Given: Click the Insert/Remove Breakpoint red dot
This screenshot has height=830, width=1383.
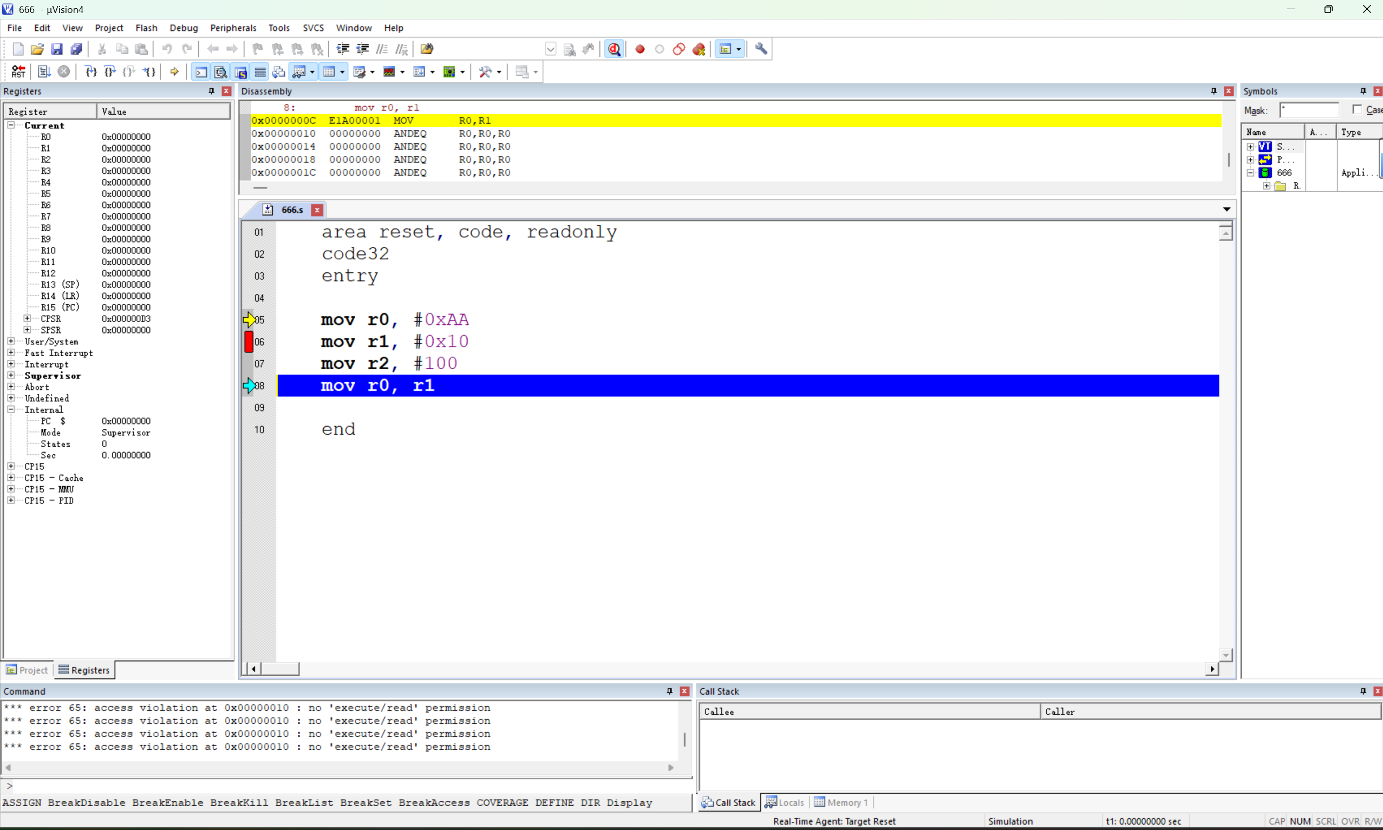Looking at the screenshot, I should click(640, 49).
